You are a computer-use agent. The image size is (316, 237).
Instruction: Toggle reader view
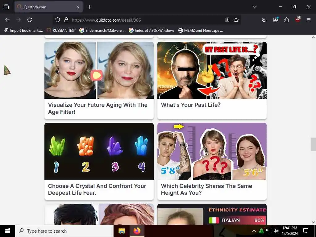227,20
